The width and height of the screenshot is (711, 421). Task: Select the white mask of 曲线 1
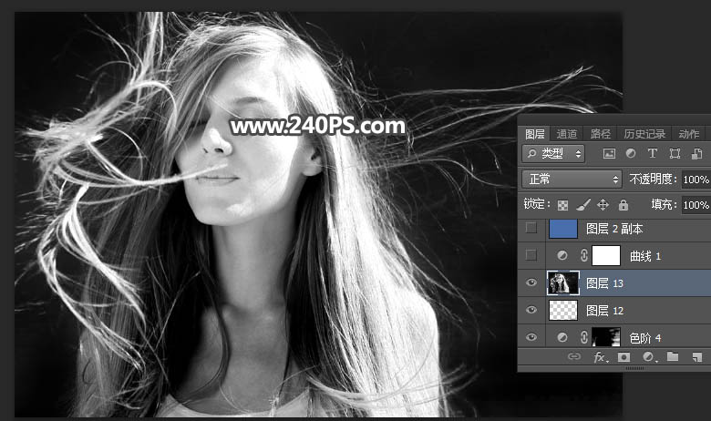tap(606, 255)
